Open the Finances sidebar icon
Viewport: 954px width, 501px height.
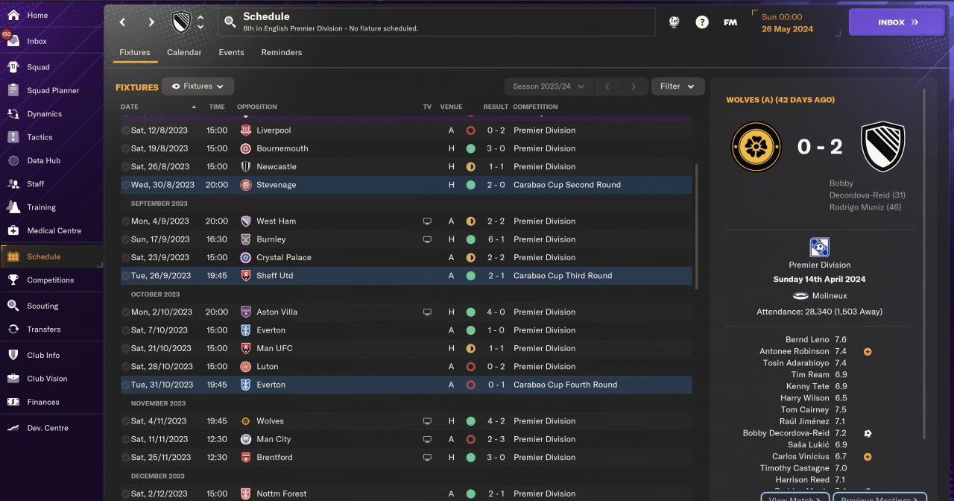pos(13,402)
